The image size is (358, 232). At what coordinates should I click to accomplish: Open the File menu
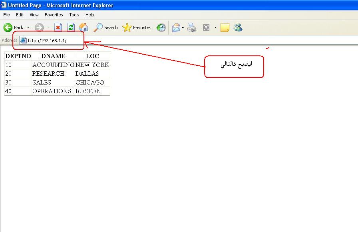click(6, 15)
